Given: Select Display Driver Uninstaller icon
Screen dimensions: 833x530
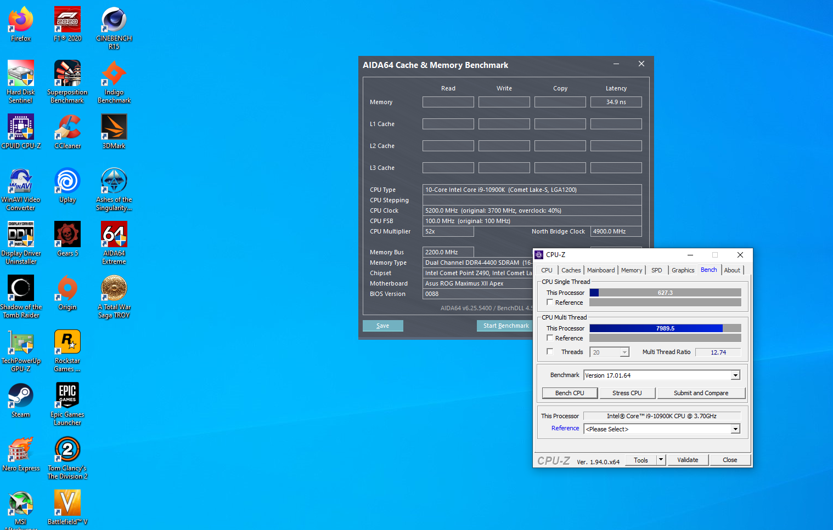Looking at the screenshot, I should pyautogui.click(x=21, y=243).
